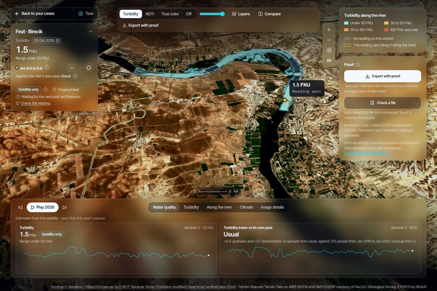Viewport: 437px width, 291px height.
Task: Click clock icon by Waiting for next post
Action: (x=18, y=96)
